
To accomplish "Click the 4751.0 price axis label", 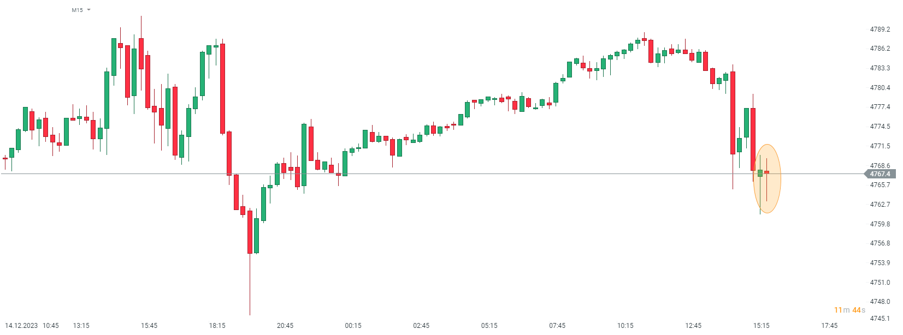I will tap(880, 283).
